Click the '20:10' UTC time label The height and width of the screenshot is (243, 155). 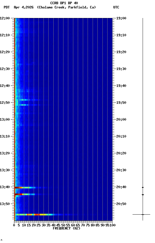pos(121,136)
